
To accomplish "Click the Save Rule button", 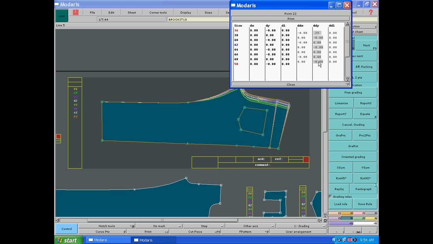I will tap(365, 204).
